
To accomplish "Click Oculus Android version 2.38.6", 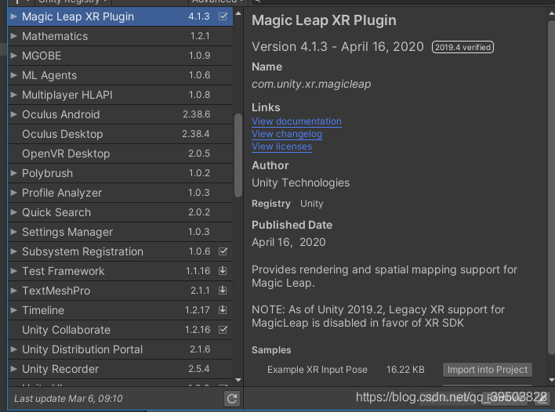I will [x=197, y=114].
